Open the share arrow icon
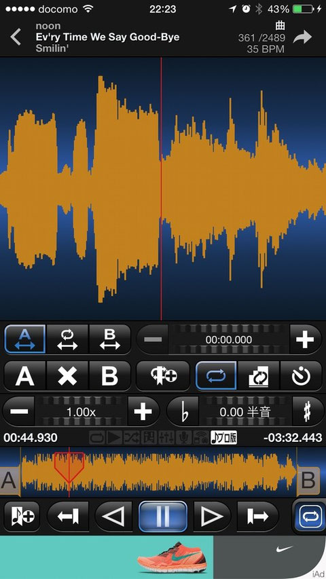The height and width of the screenshot is (579, 326). 303,37
